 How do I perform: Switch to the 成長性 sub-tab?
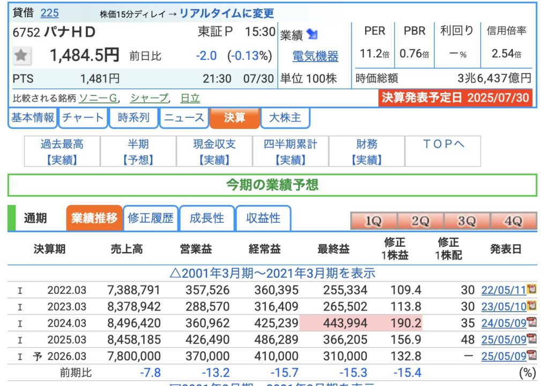206,218
